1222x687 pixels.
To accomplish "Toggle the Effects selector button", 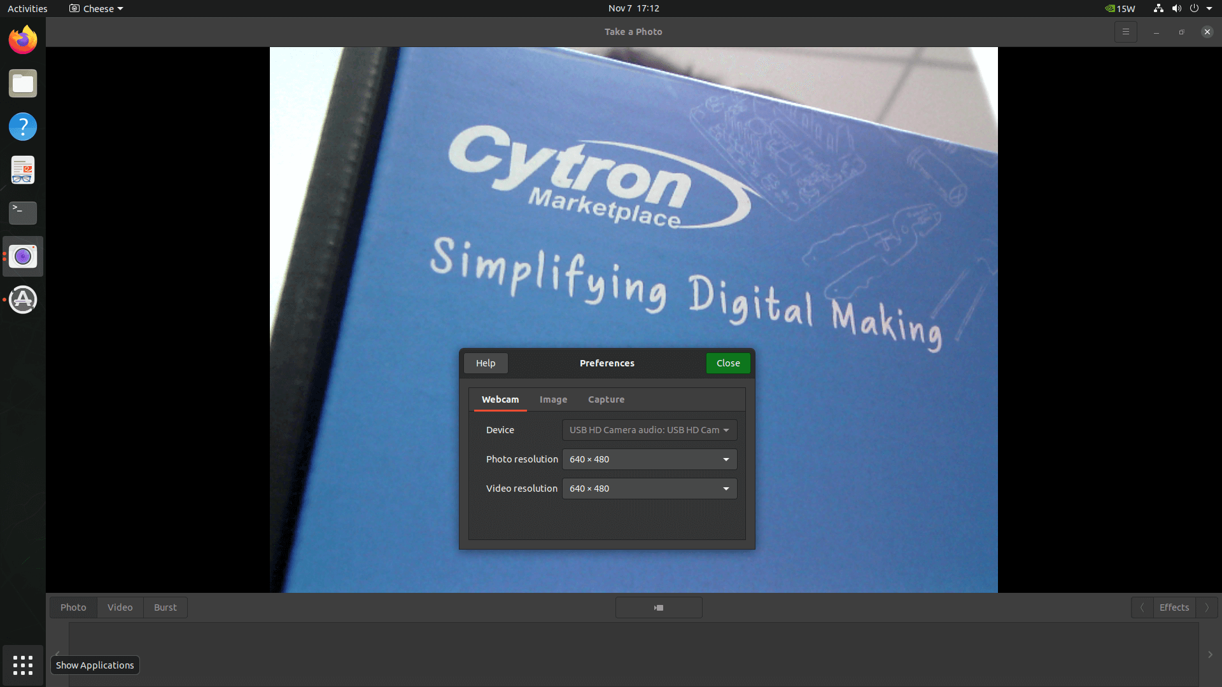I will pos(1174,607).
